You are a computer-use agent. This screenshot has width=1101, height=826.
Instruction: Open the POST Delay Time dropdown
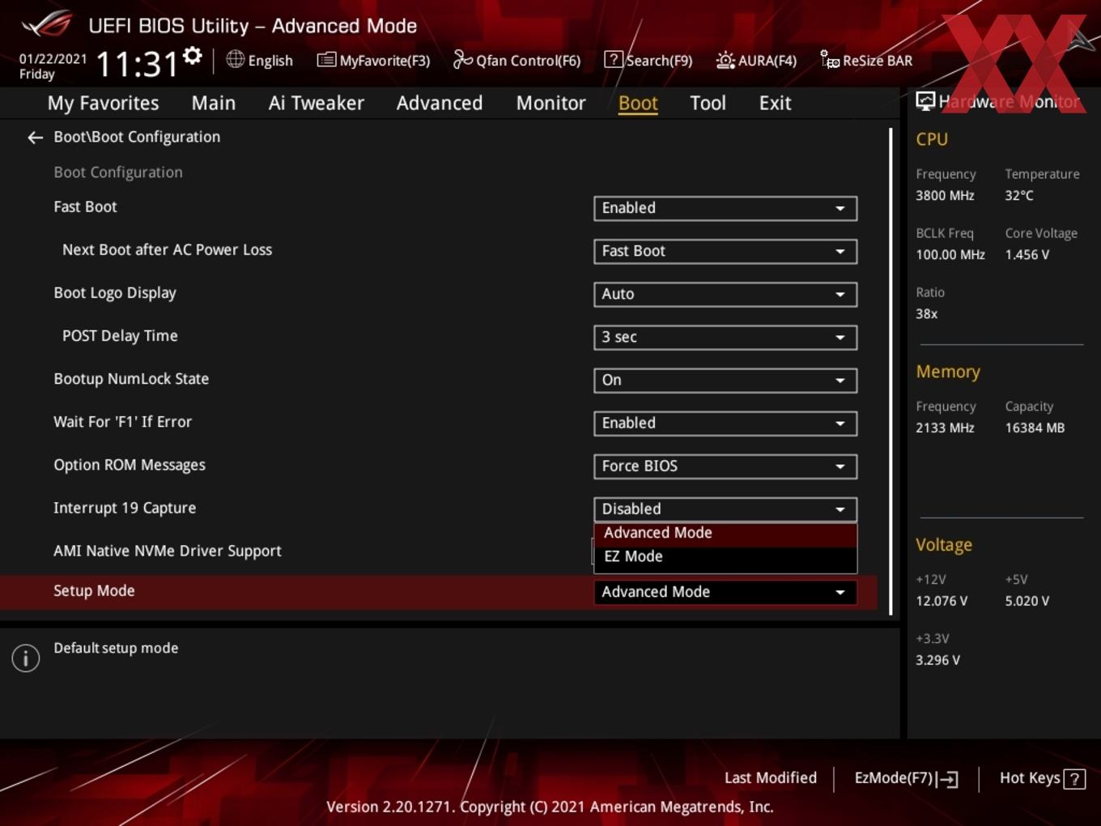click(x=725, y=337)
